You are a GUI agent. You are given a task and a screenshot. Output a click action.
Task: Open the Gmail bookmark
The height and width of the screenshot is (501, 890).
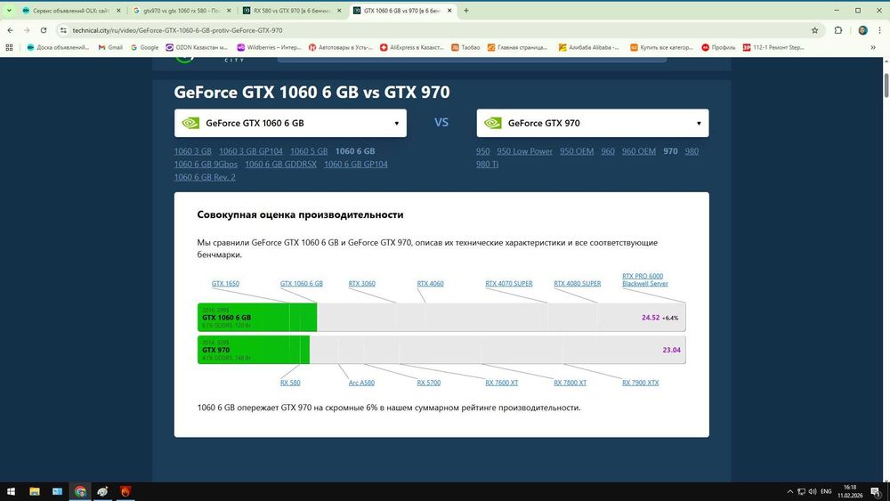[110, 48]
